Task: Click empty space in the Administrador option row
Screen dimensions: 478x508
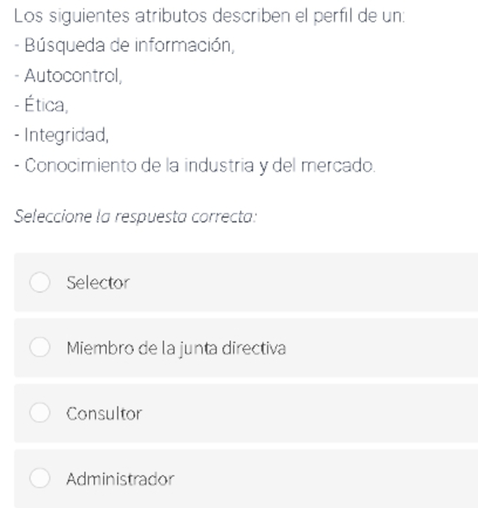Action: coord(324,478)
